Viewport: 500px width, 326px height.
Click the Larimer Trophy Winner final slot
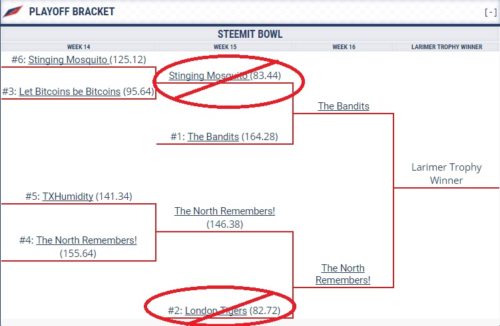(446, 174)
